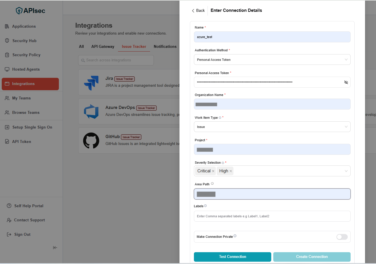
Task: Collapse the sidebar with the arrow icon
Action: [55, 248]
